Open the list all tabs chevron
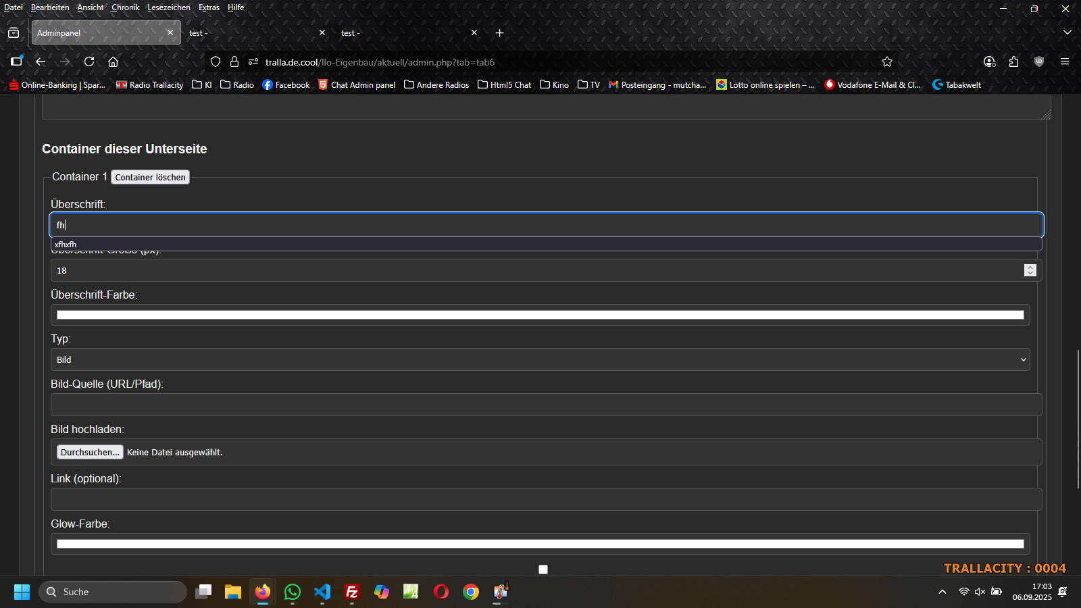The image size is (1081, 608). click(1067, 32)
